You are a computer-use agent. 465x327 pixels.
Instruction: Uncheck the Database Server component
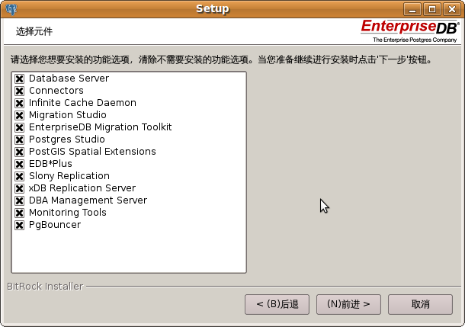[19, 79]
